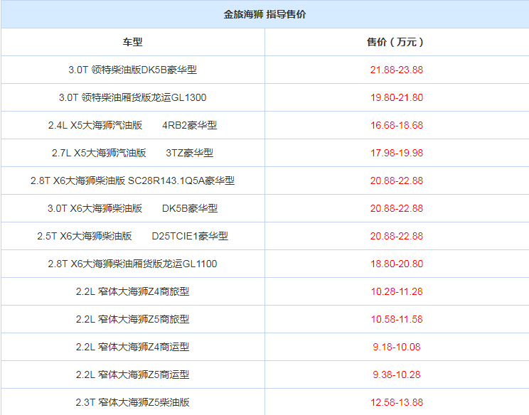Click model 2.3T 窄体大海狮Z5柴油版
Viewport: 529px width, 415px height.
coord(132,401)
